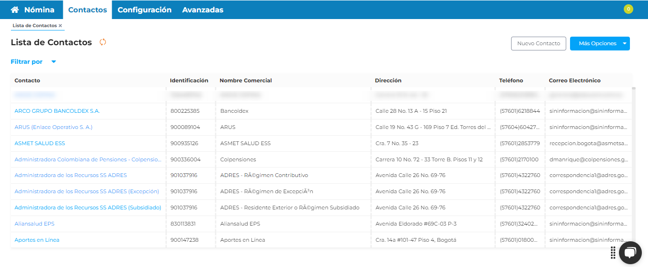The height and width of the screenshot is (267, 648).
Task: Sort by the Nombre Comercial column header
Action: coord(246,80)
